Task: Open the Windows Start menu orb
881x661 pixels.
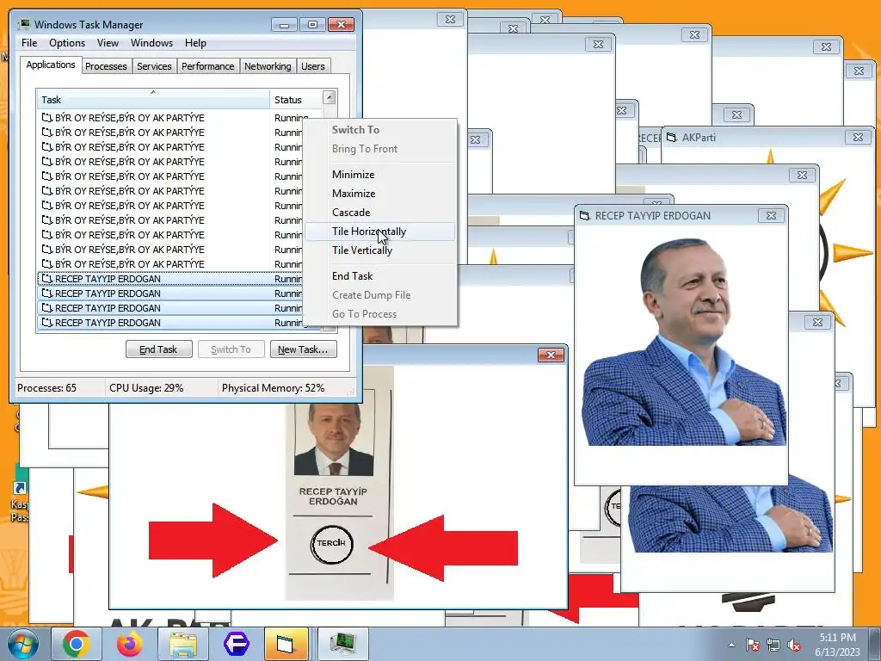Action: 23,644
